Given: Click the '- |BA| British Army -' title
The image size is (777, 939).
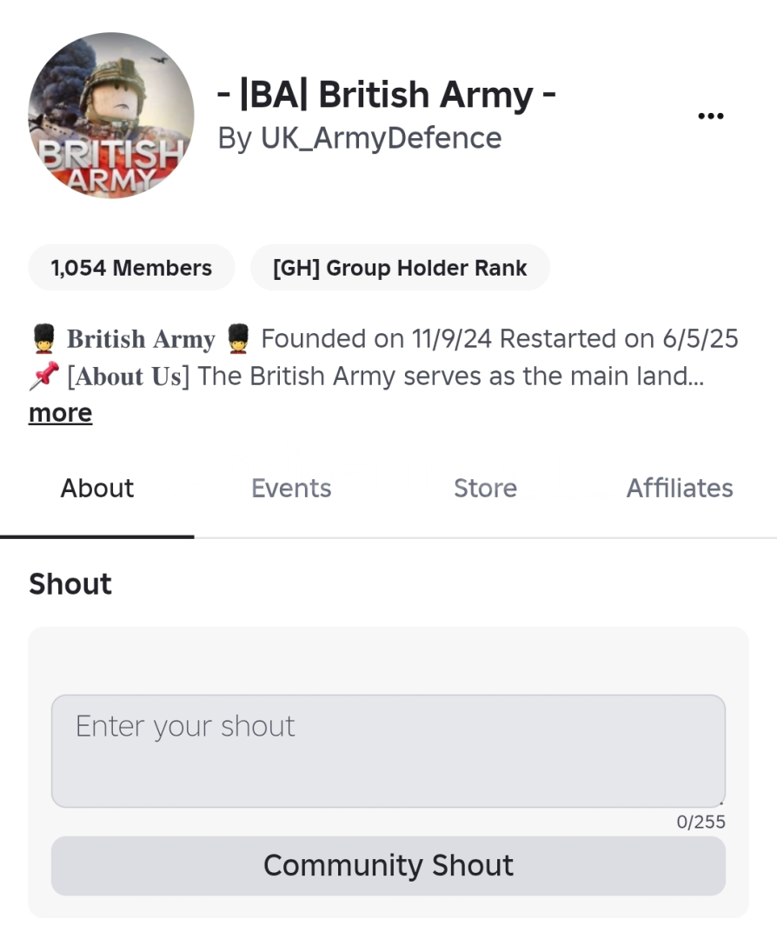Looking at the screenshot, I should click(x=386, y=95).
